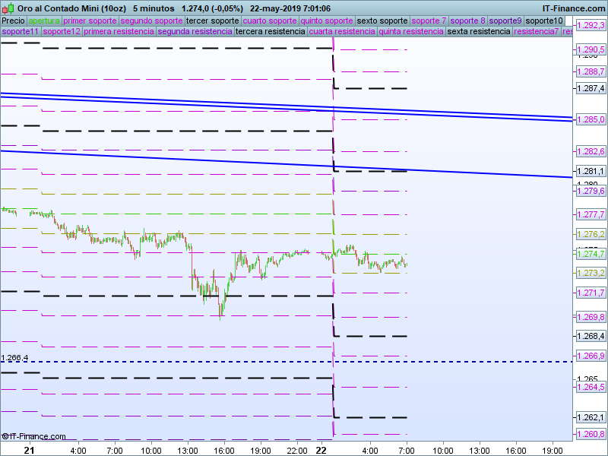Click the 1.290,5 price axis label
The image size is (608, 456).
pyautogui.click(x=591, y=49)
